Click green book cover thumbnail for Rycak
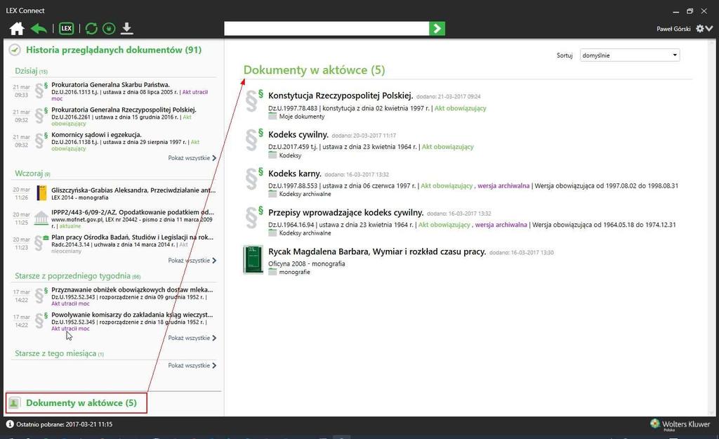 point(253,259)
